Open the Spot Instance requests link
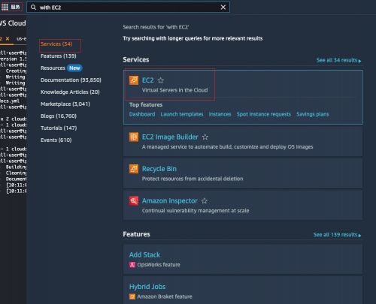This screenshot has width=376, height=304. (264, 114)
